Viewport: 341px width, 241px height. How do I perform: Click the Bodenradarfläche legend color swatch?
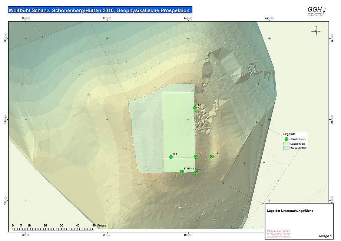pos(286,148)
